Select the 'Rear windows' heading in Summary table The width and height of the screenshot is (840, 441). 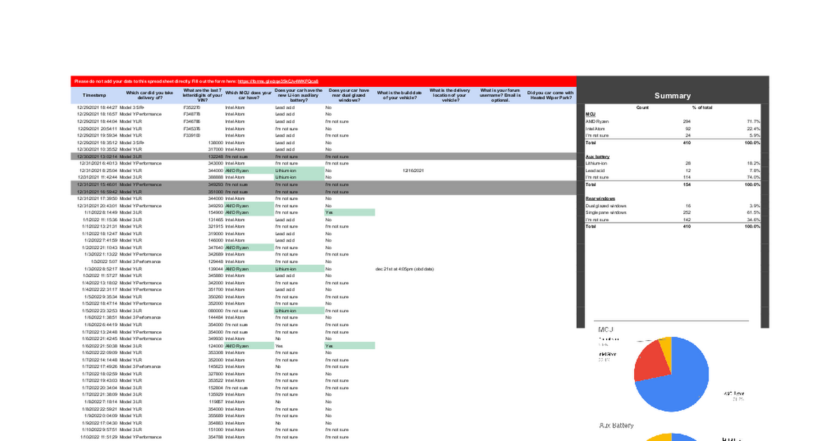pyautogui.click(x=599, y=199)
